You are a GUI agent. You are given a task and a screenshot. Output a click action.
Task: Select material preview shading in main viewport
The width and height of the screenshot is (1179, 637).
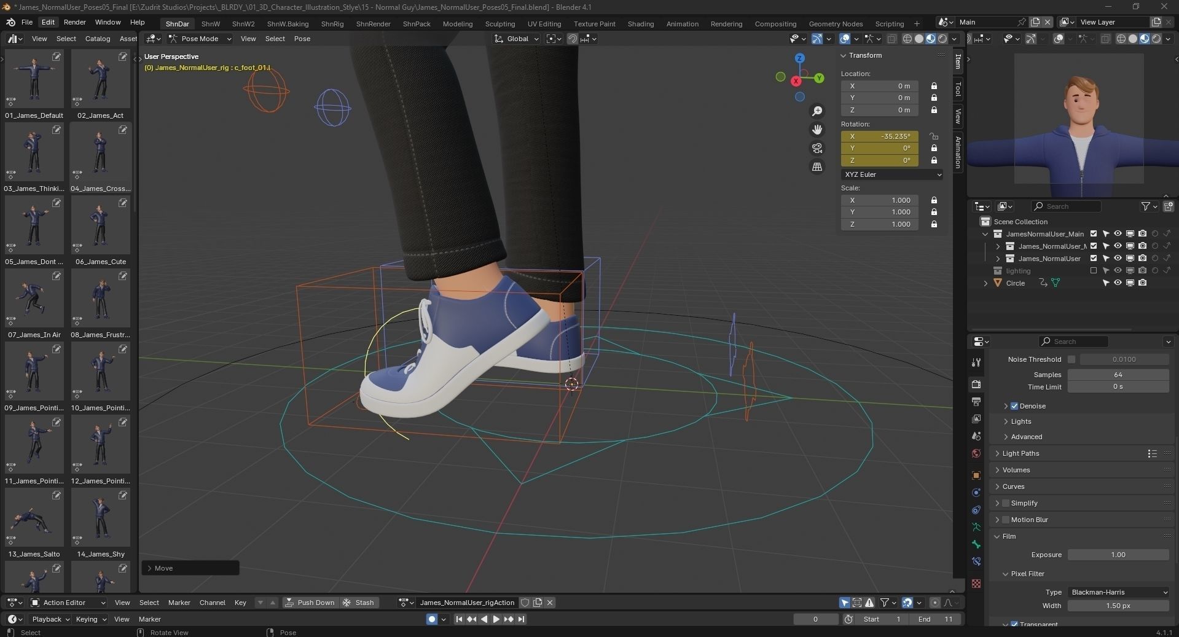click(x=931, y=39)
